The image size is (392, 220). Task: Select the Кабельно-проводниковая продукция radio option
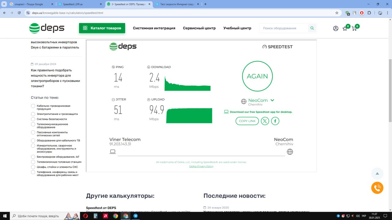pyautogui.click(x=33, y=106)
